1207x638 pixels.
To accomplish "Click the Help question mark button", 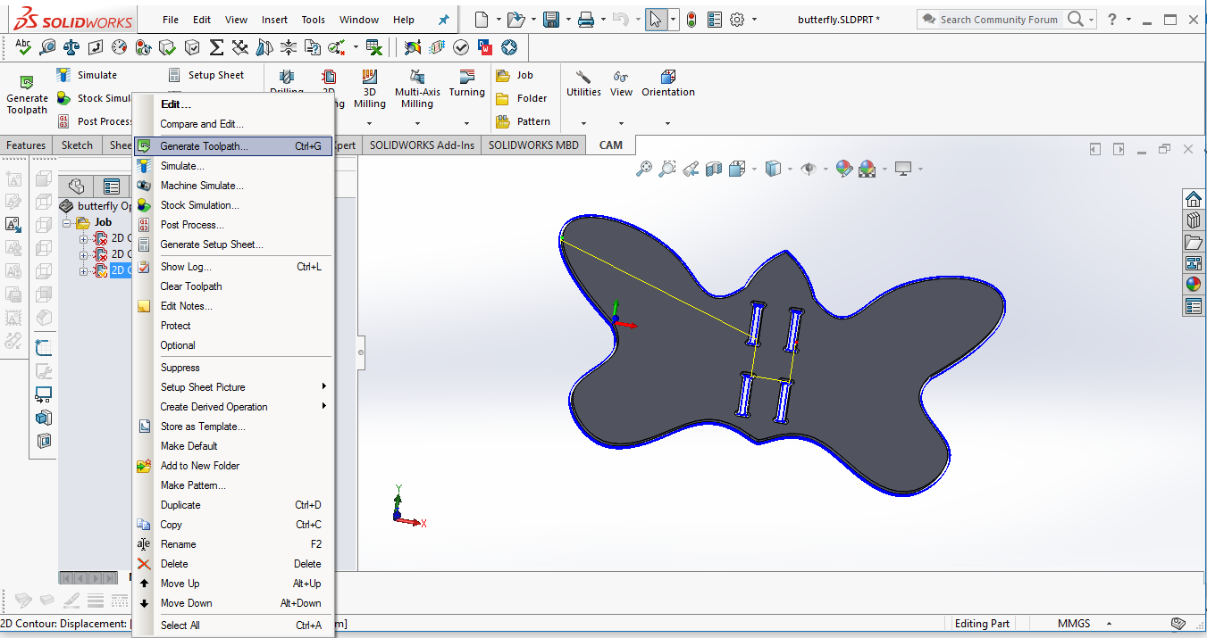I will (1111, 20).
